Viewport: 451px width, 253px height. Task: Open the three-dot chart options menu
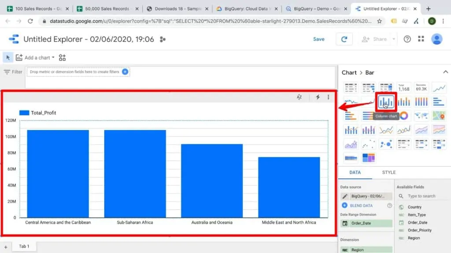click(328, 97)
